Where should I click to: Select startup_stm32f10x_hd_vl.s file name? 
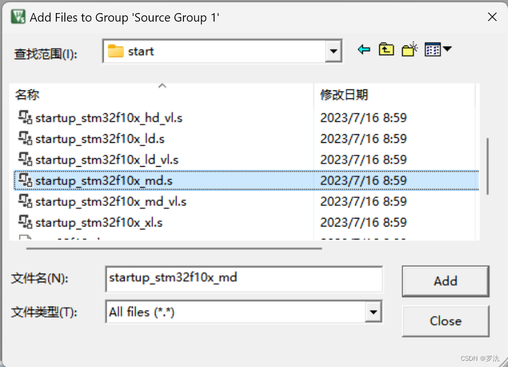click(x=109, y=118)
